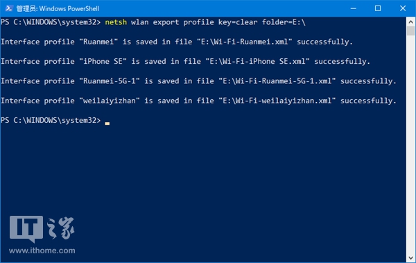The image size is (416, 263).
Task: Click the folder=E:\ parameter text
Action: pos(284,22)
